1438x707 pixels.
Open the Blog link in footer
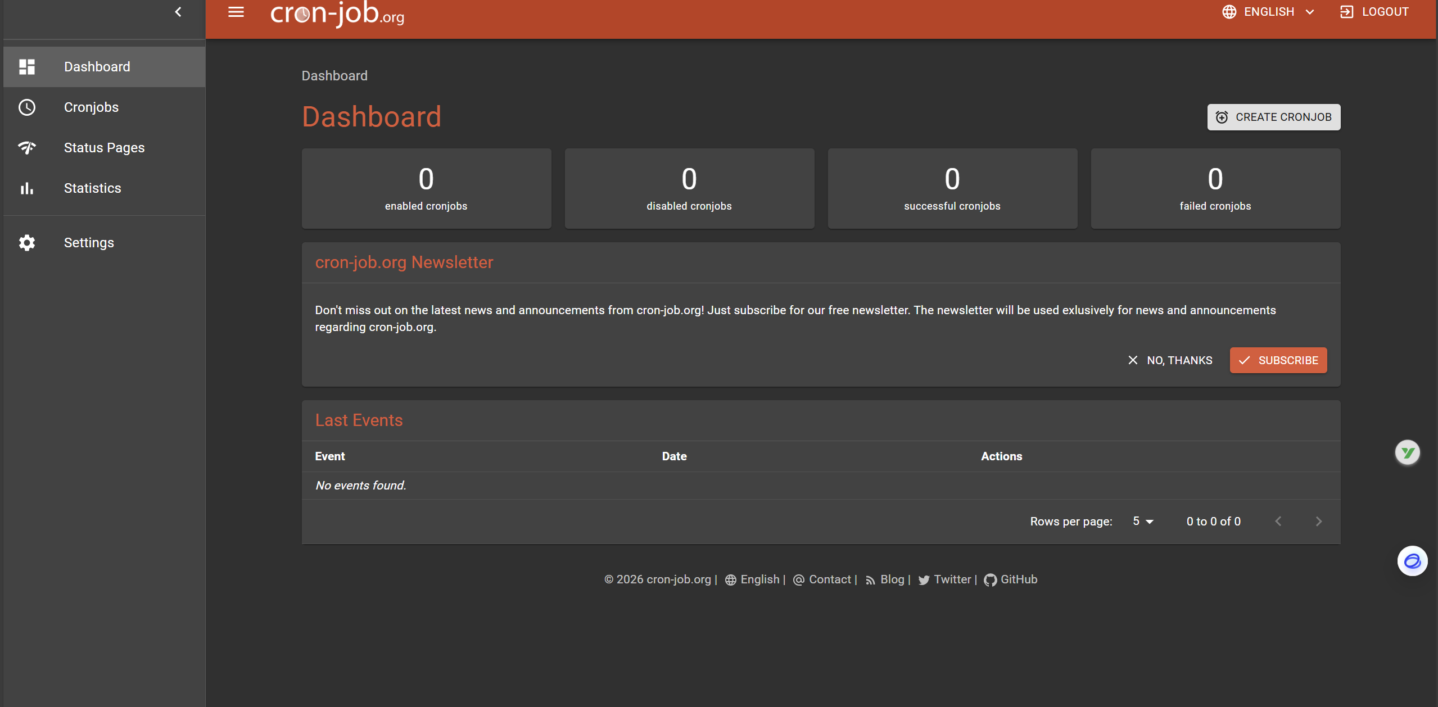[892, 579]
